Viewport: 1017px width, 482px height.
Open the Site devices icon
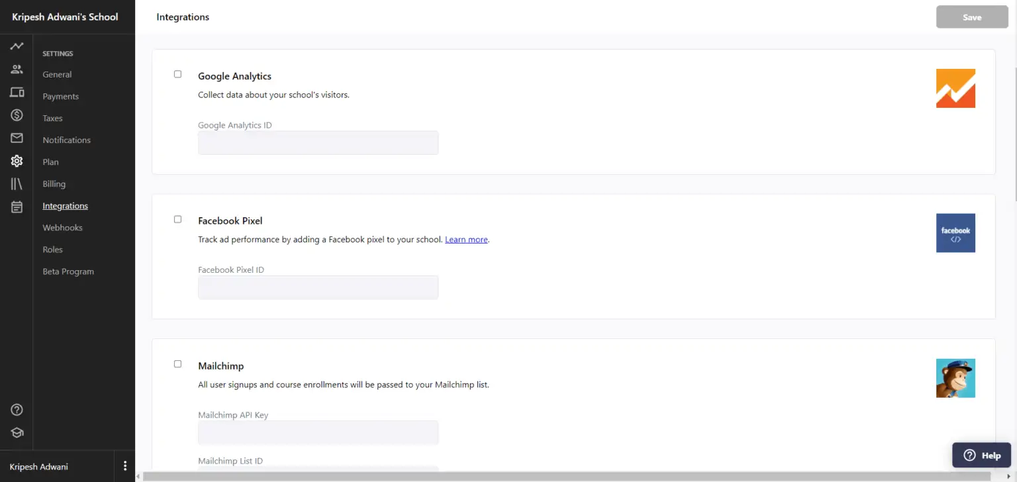tap(17, 92)
